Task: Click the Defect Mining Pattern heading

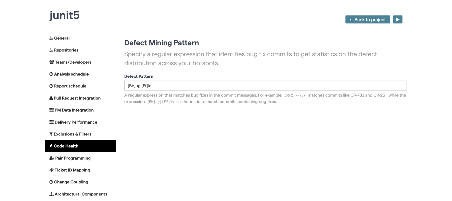Action: point(161,43)
